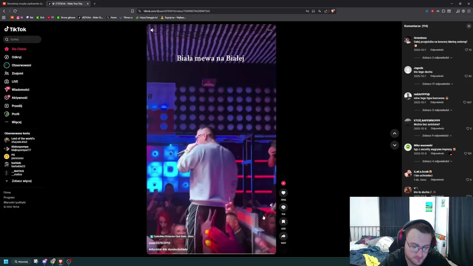Like S_wi.a.tczak's comment
This screenshot has width=473, height=266.
(467, 180)
